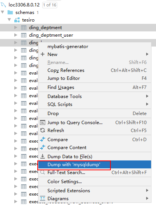Expand the ding_deptment table
Screen dimensions: 156x207
click(16, 28)
